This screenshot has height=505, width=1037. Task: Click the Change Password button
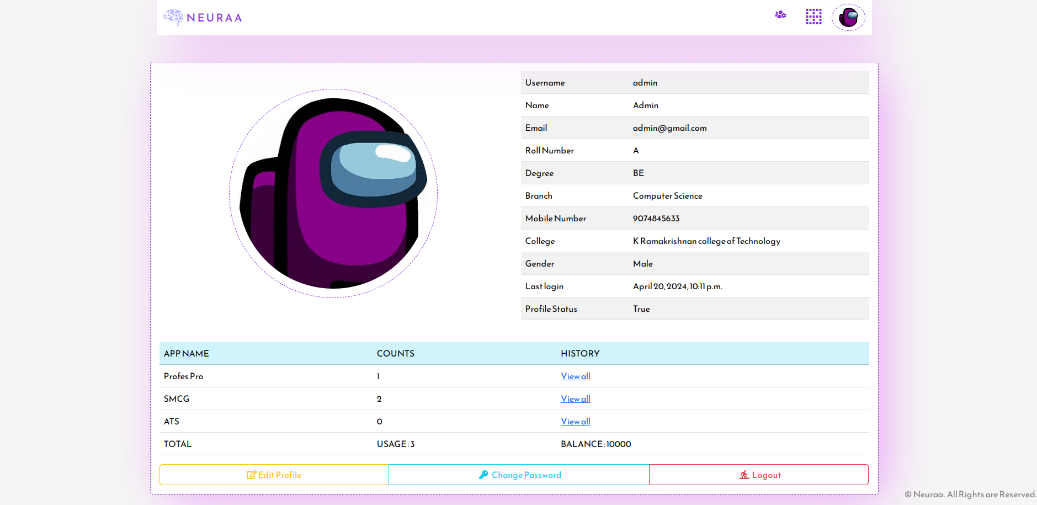(519, 475)
